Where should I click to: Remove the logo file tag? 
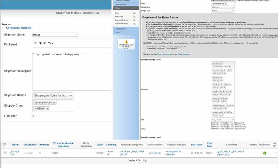(x=225, y=3)
